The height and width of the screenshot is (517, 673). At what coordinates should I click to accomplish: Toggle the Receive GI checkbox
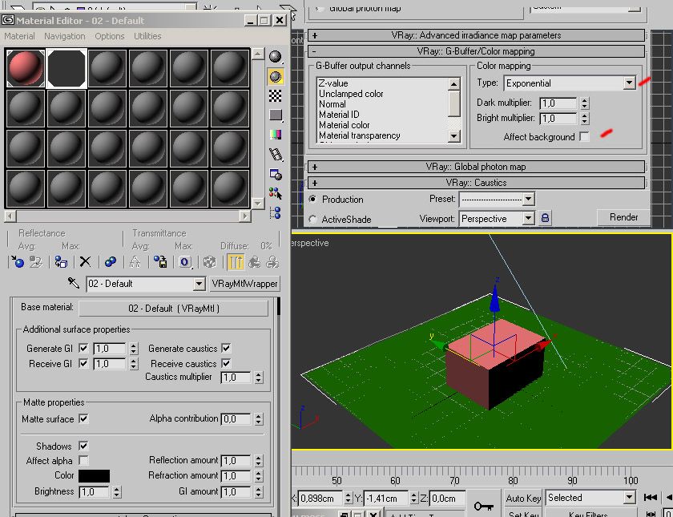83,363
